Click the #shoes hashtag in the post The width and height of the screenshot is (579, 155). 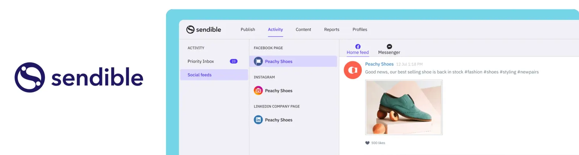pos(491,72)
